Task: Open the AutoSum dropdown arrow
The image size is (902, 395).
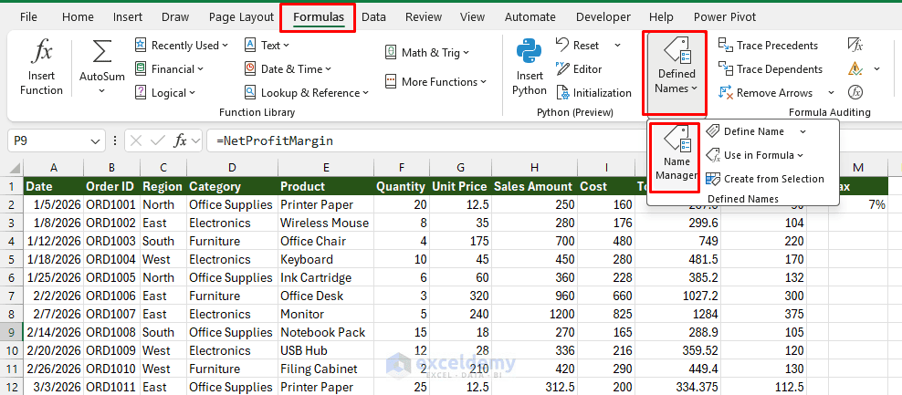Action: coord(102,91)
